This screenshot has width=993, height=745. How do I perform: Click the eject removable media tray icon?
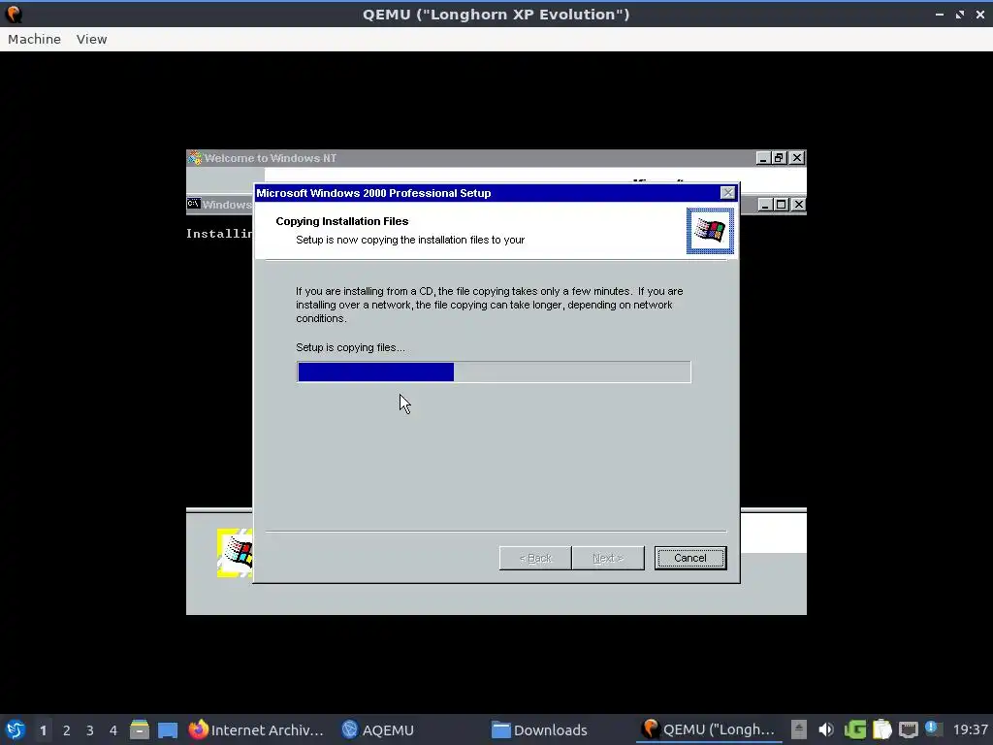(799, 729)
